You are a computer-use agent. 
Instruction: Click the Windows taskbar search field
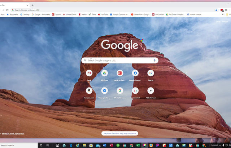click(19, 145)
